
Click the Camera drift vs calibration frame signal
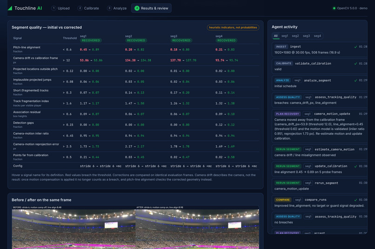[35, 58]
